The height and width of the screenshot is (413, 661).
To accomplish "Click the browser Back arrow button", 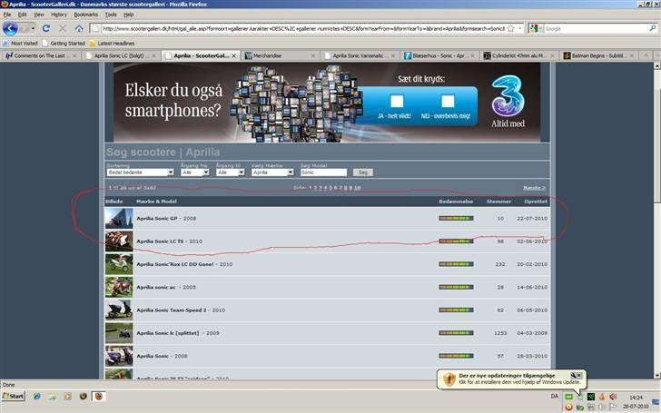I will click(x=11, y=28).
